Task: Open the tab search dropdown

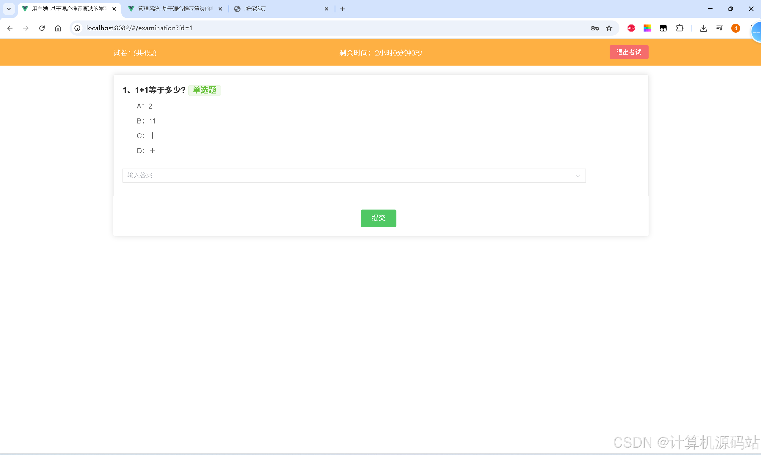Action: click(x=9, y=9)
